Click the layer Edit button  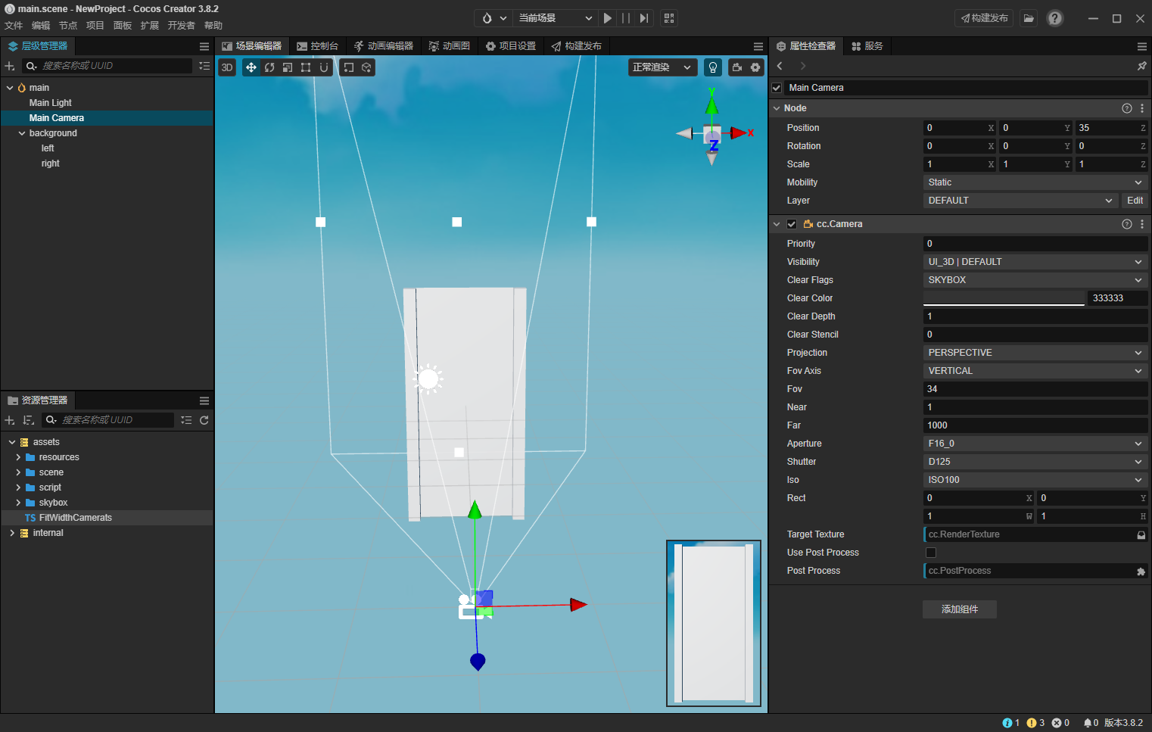point(1135,201)
